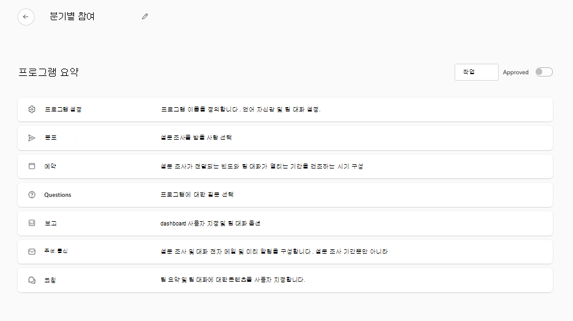Click the Approved label text
The height and width of the screenshot is (321, 573).
pyautogui.click(x=515, y=72)
